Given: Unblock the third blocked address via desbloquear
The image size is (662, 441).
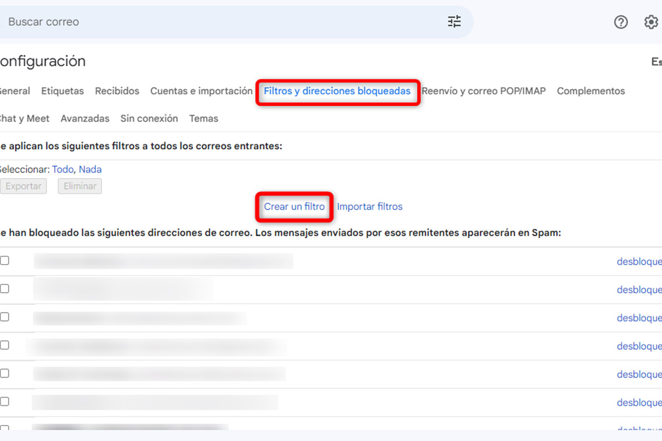Looking at the screenshot, I should [639, 318].
